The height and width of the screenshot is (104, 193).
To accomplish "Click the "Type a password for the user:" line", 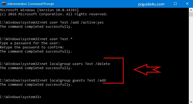I will click(x=30, y=43).
